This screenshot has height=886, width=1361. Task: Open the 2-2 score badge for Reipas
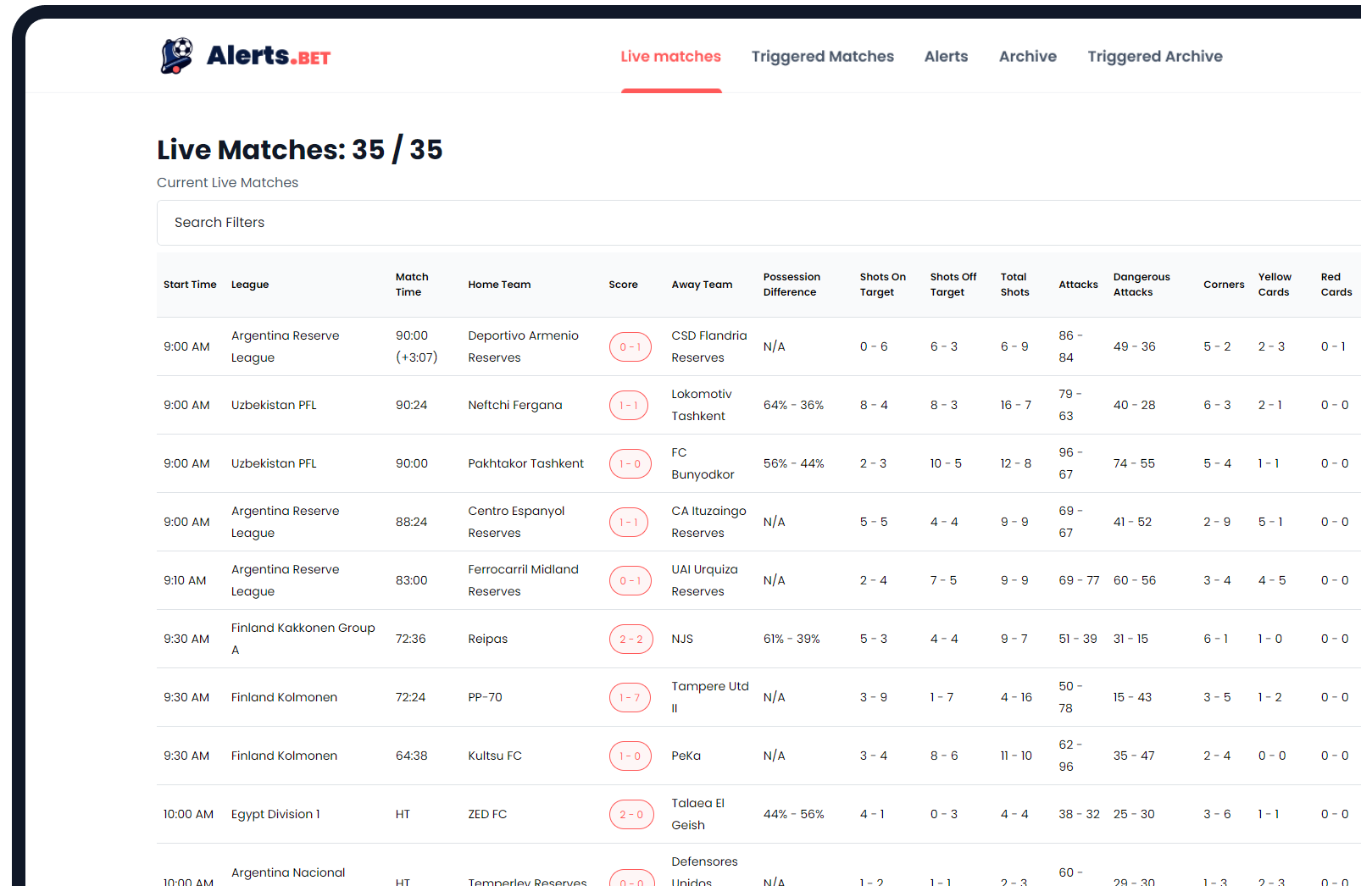(631, 640)
